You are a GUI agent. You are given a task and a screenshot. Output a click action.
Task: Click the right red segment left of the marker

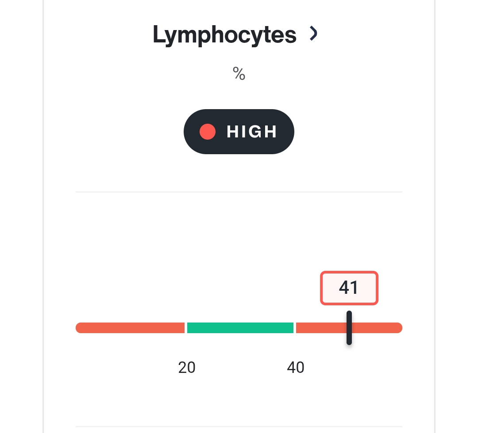pyautogui.click(x=321, y=328)
